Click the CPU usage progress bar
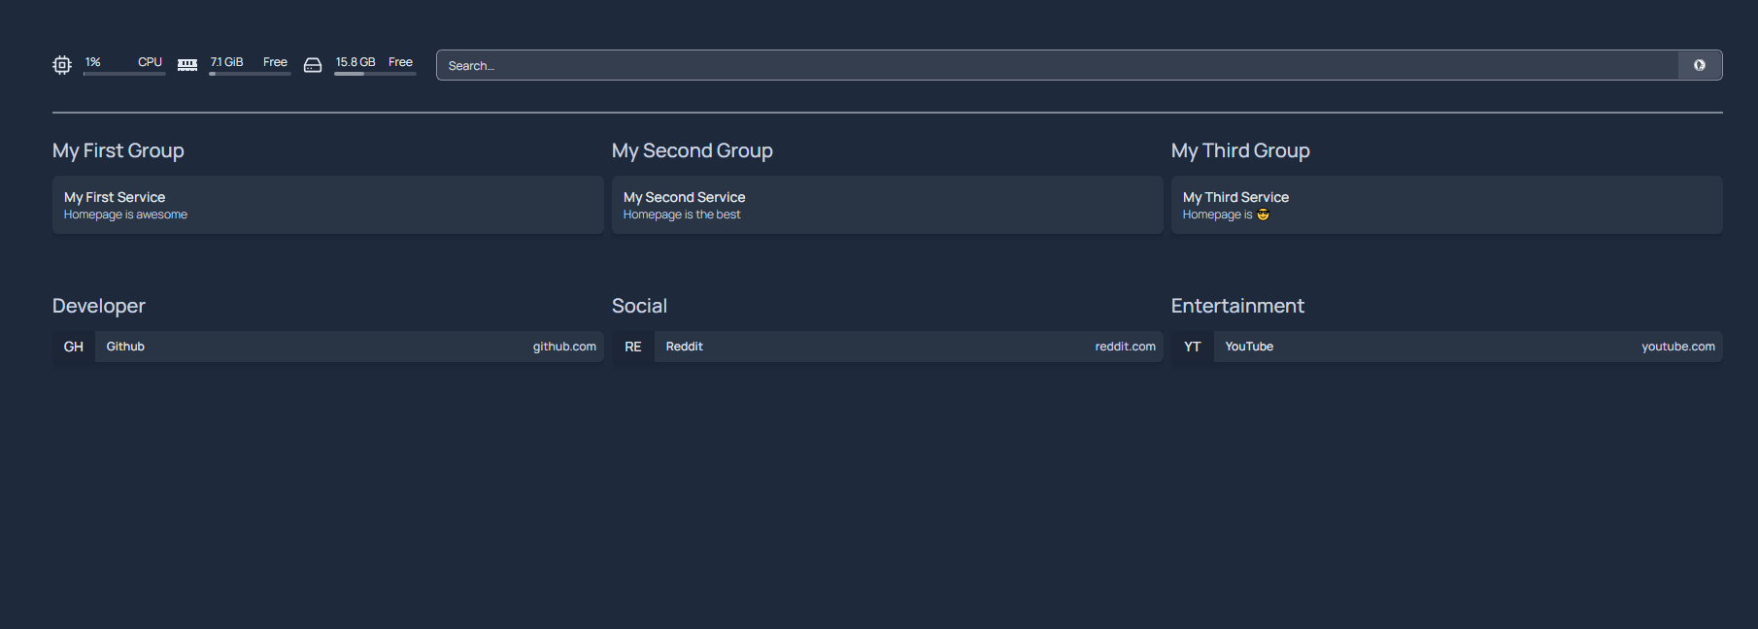 pyautogui.click(x=124, y=74)
